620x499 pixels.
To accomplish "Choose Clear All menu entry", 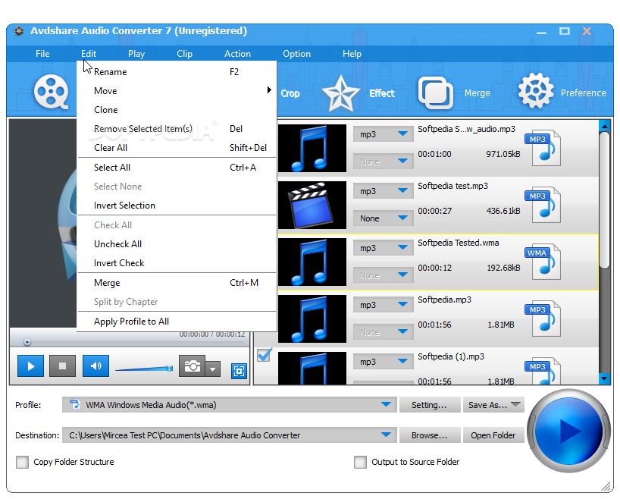I will [x=177, y=148].
